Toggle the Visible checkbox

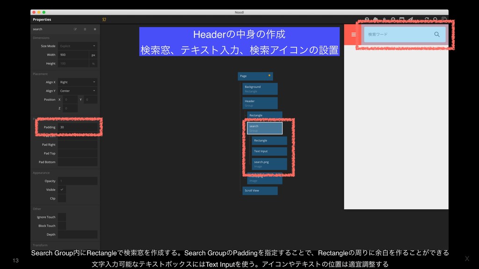click(x=62, y=190)
